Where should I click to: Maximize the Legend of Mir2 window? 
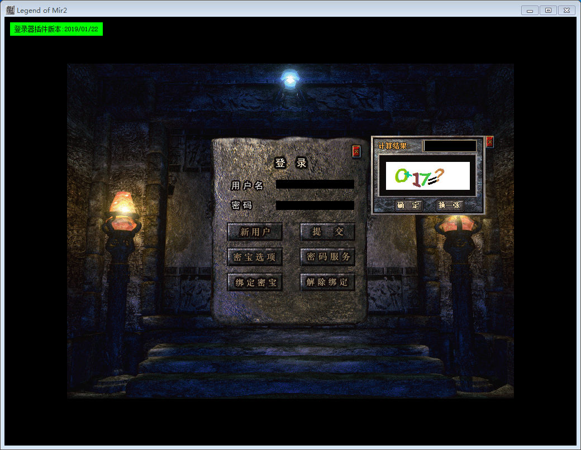(548, 11)
